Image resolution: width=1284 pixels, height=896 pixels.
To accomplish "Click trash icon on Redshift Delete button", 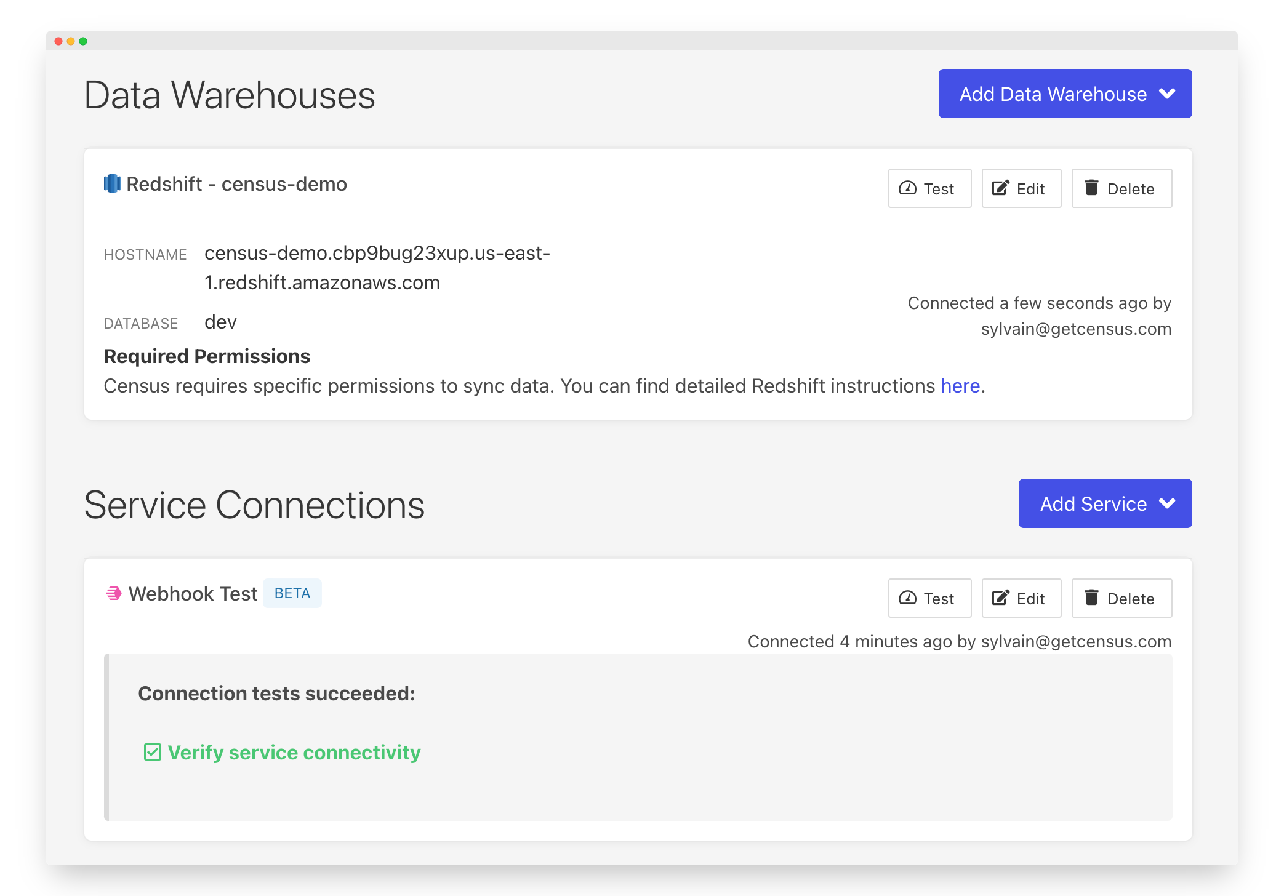I will [x=1091, y=188].
